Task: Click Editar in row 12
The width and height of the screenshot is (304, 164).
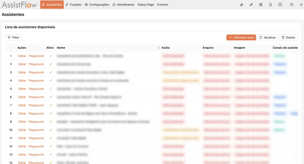Action: (x=22, y=146)
